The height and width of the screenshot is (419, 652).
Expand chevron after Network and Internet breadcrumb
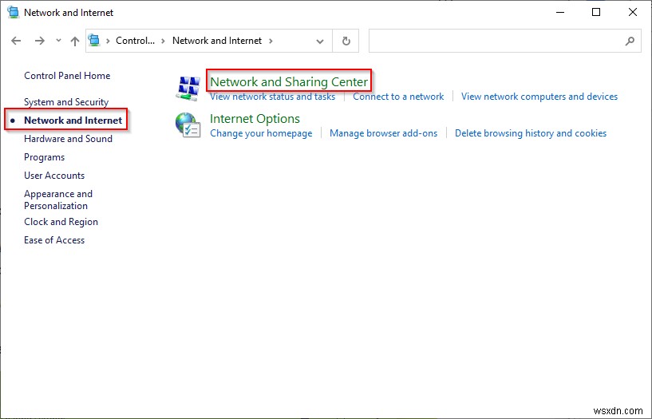pos(271,41)
